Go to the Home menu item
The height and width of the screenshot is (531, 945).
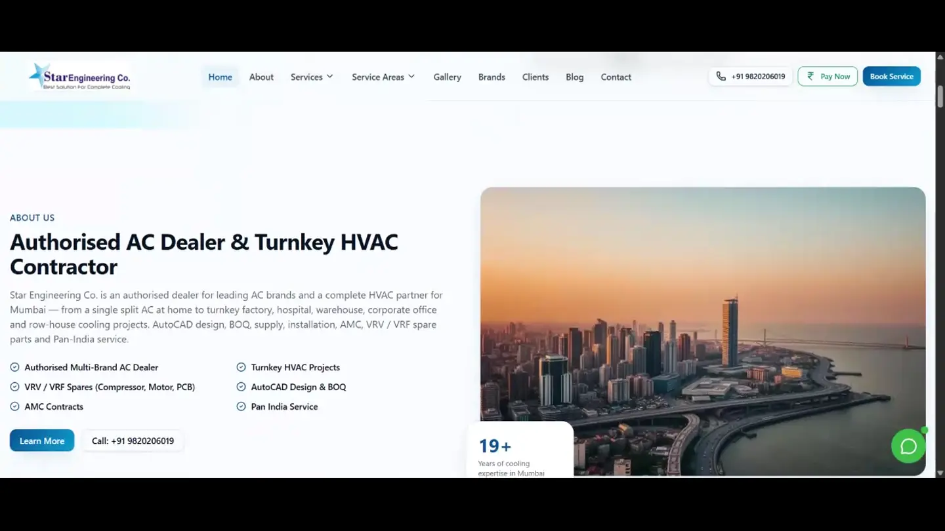220,77
